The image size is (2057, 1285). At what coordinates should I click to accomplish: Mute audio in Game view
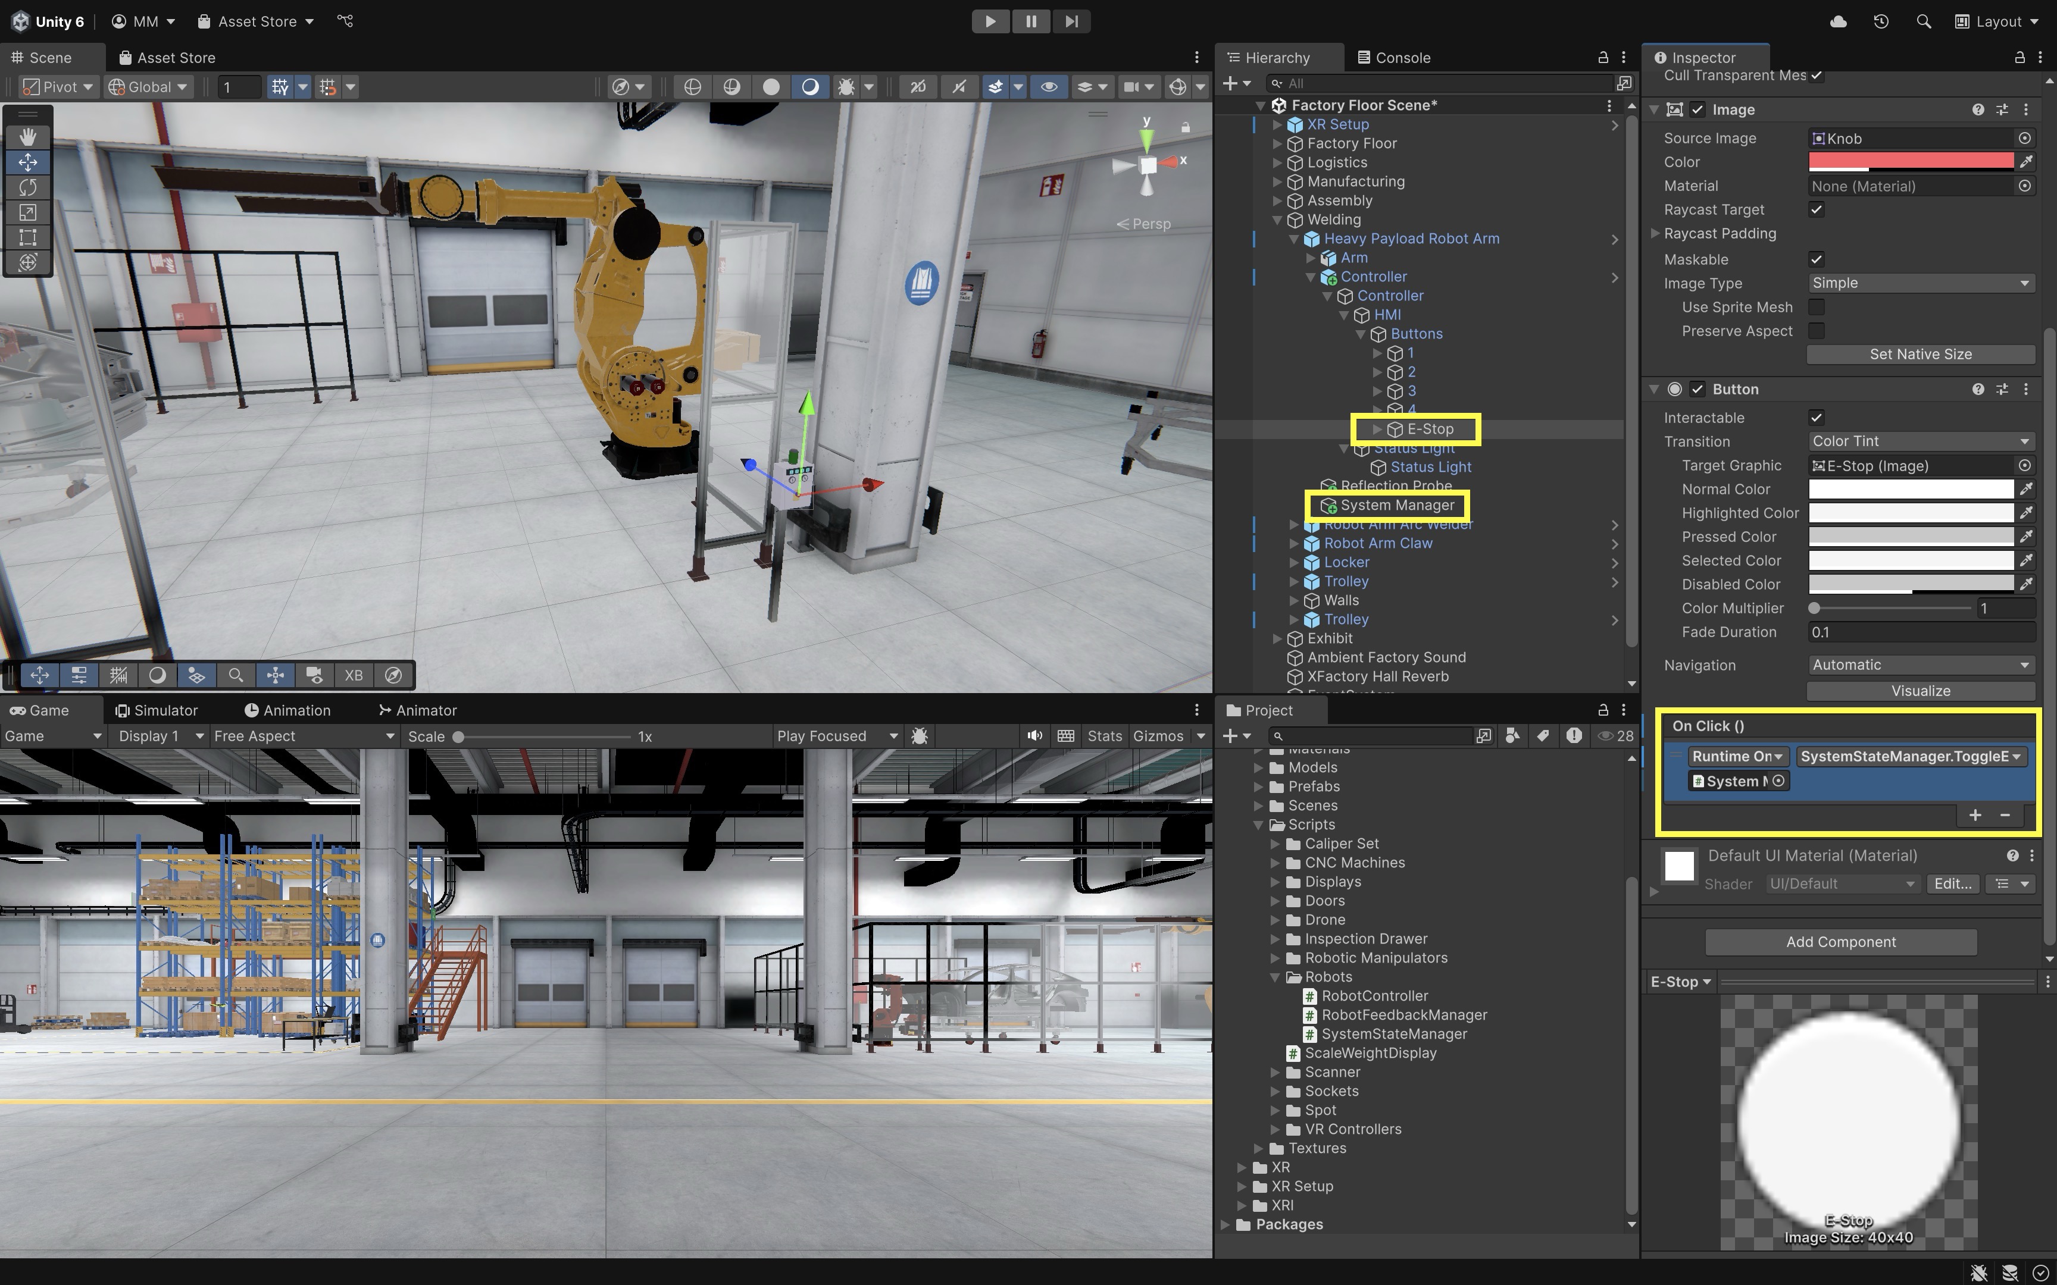coord(1034,736)
